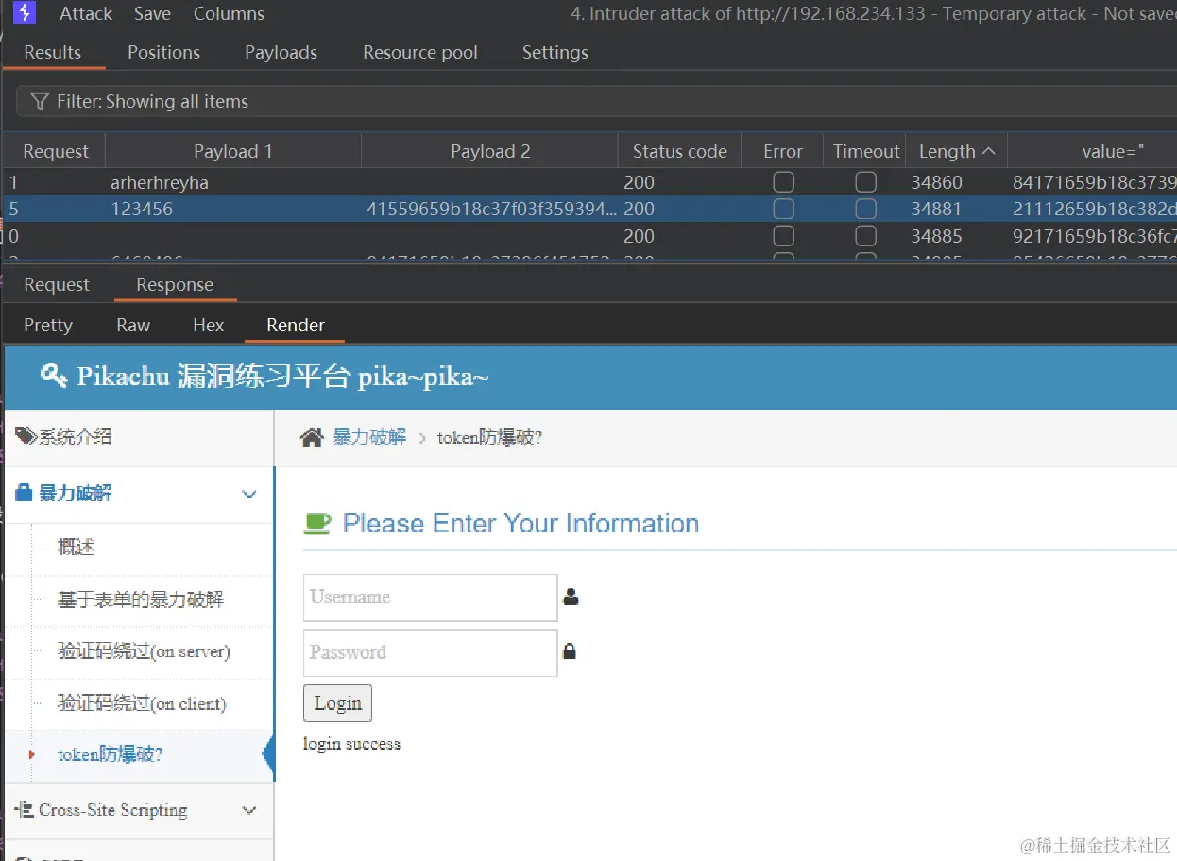This screenshot has height=861, width=1177.
Task: Switch to Hex view
Action: tap(208, 325)
